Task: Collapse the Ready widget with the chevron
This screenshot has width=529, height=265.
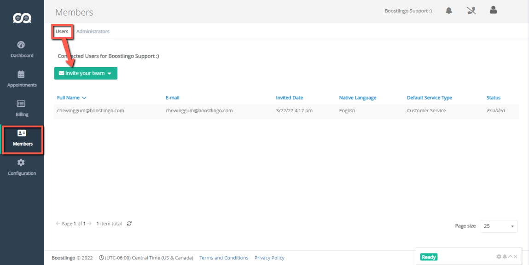Action: 511,257
